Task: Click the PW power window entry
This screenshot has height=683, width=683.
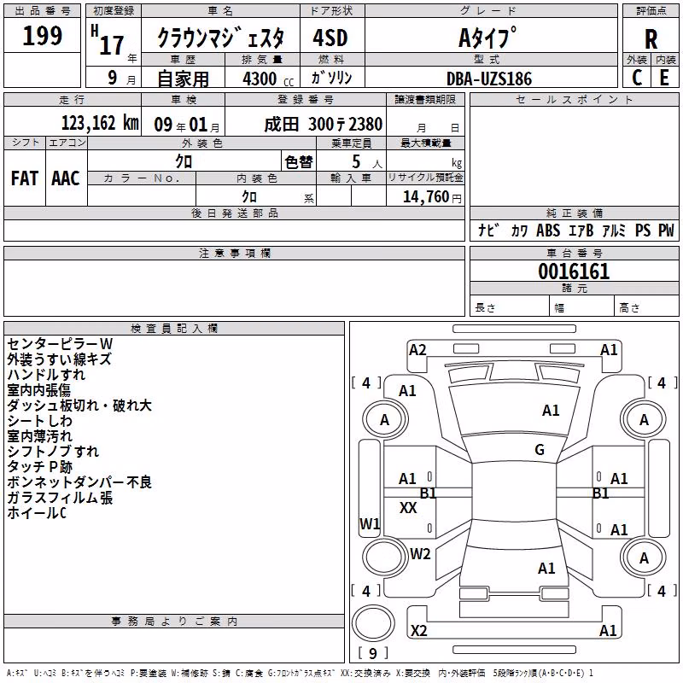Action: [x=666, y=230]
